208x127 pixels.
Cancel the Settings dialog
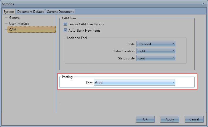tap(194, 119)
